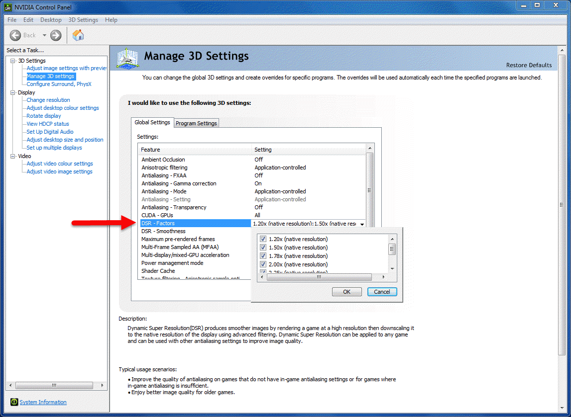This screenshot has height=417, width=571.
Task: Select the Ambient Occlusion row
Action: pyautogui.click(x=252, y=160)
